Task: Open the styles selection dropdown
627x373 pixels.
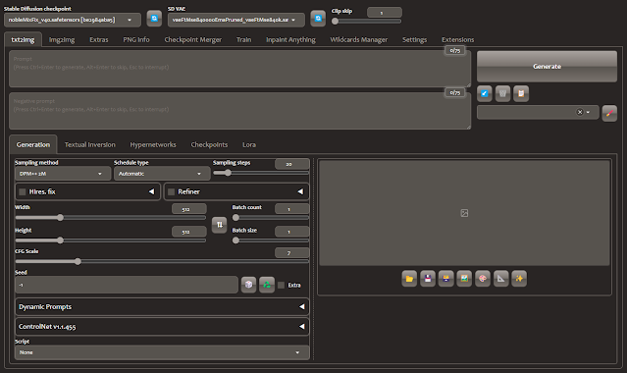Action: point(538,112)
